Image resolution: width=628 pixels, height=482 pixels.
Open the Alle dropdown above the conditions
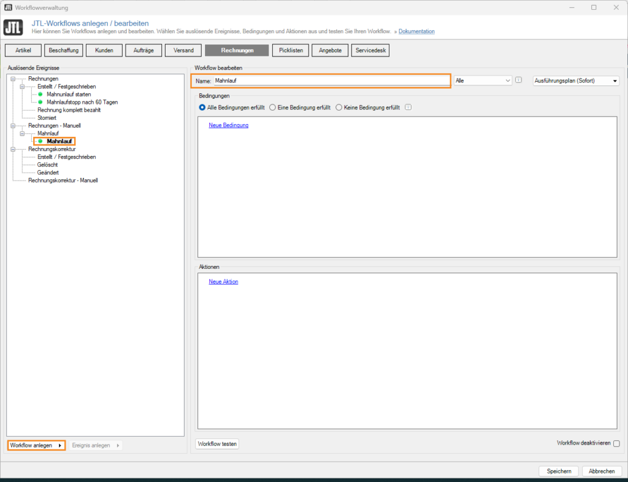483,80
